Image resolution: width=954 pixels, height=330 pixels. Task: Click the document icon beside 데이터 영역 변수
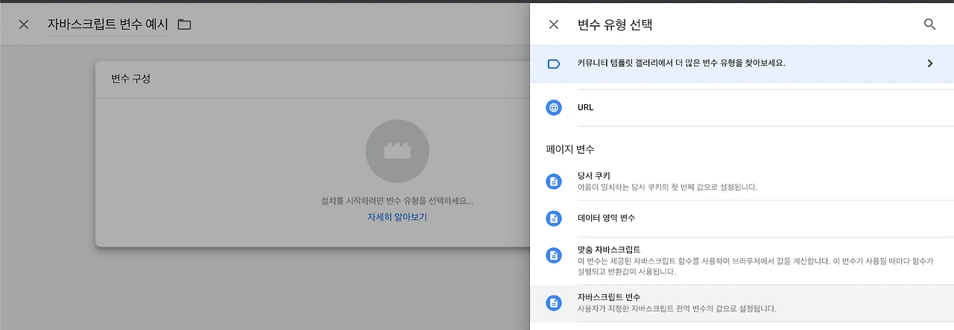(x=554, y=219)
